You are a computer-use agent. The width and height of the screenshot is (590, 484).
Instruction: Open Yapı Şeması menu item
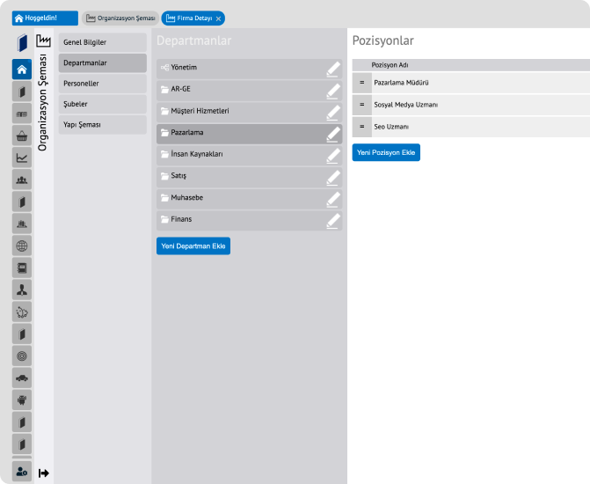[x=102, y=125]
